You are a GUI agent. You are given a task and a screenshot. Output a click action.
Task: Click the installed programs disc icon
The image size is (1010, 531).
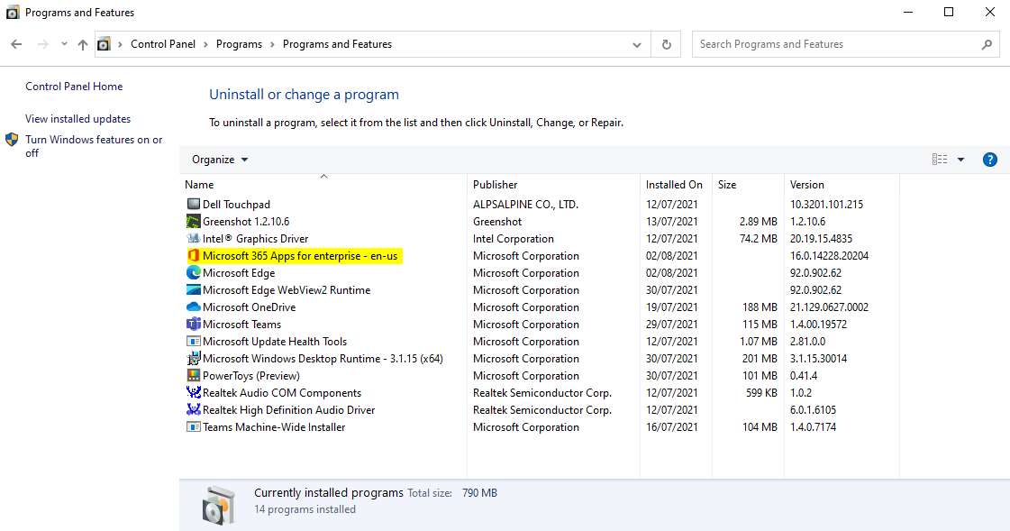219,505
